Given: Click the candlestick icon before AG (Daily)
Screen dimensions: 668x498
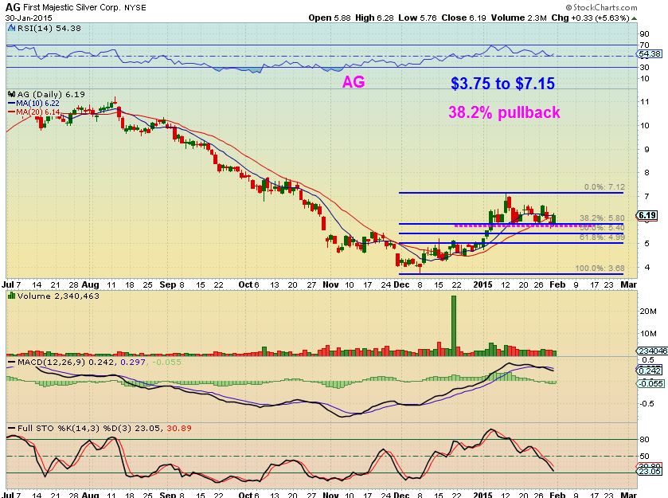Looking at the screenshot, I should (11, 94).
